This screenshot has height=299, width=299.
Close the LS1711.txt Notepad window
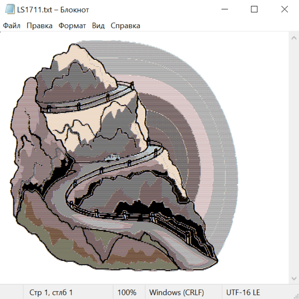pos(284,9)
